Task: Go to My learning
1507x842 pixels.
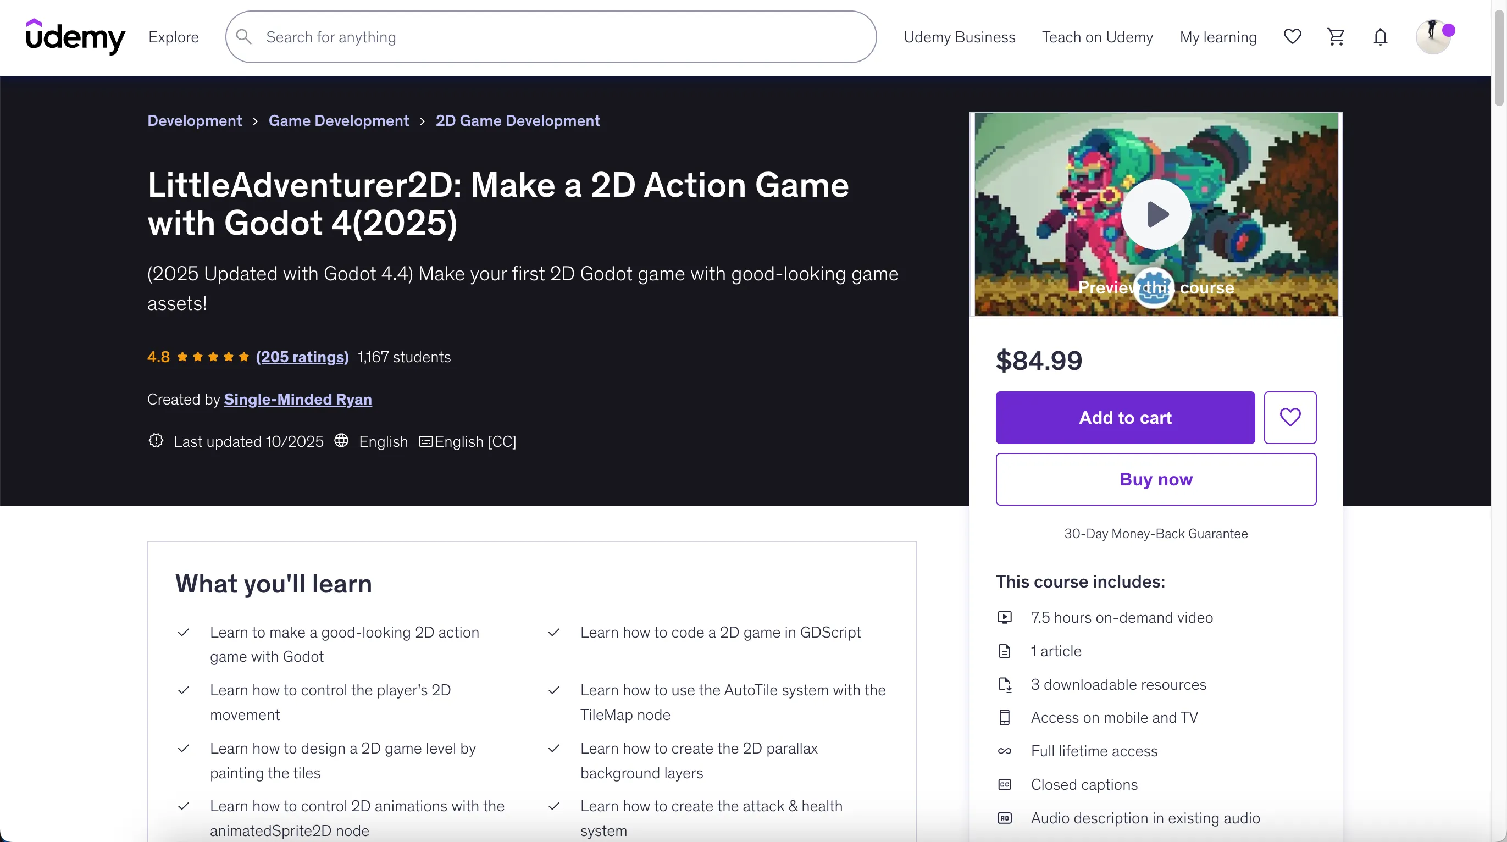Action: (x=1217, y=37)
